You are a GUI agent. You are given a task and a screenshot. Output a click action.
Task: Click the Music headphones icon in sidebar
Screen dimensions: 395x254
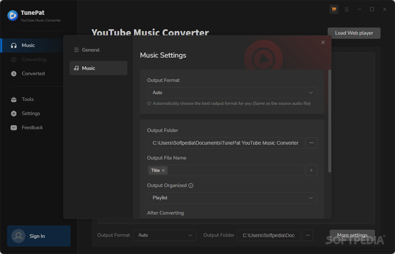pyautogui.click(x=14, y=46)
